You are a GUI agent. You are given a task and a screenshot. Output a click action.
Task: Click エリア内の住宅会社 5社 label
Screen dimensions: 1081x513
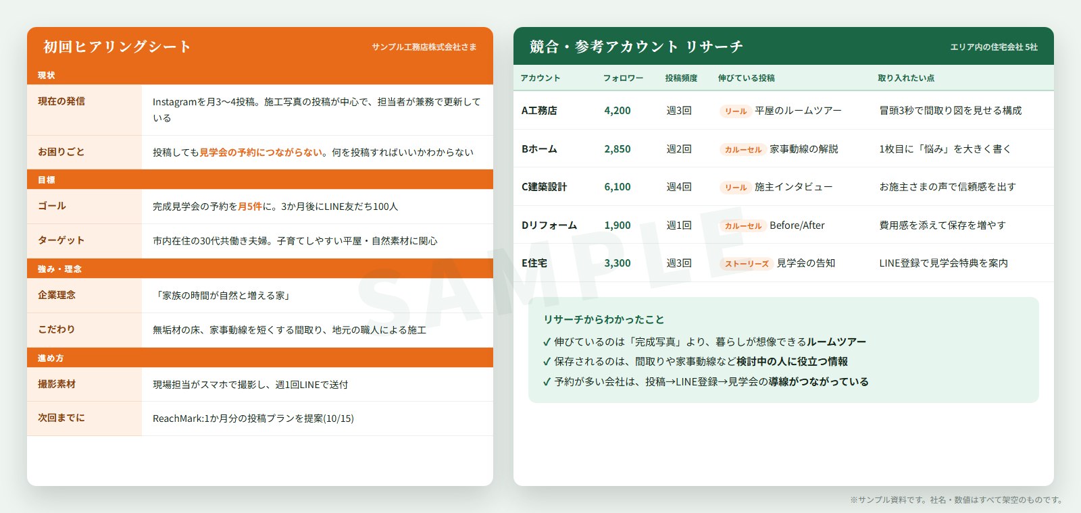994,47
